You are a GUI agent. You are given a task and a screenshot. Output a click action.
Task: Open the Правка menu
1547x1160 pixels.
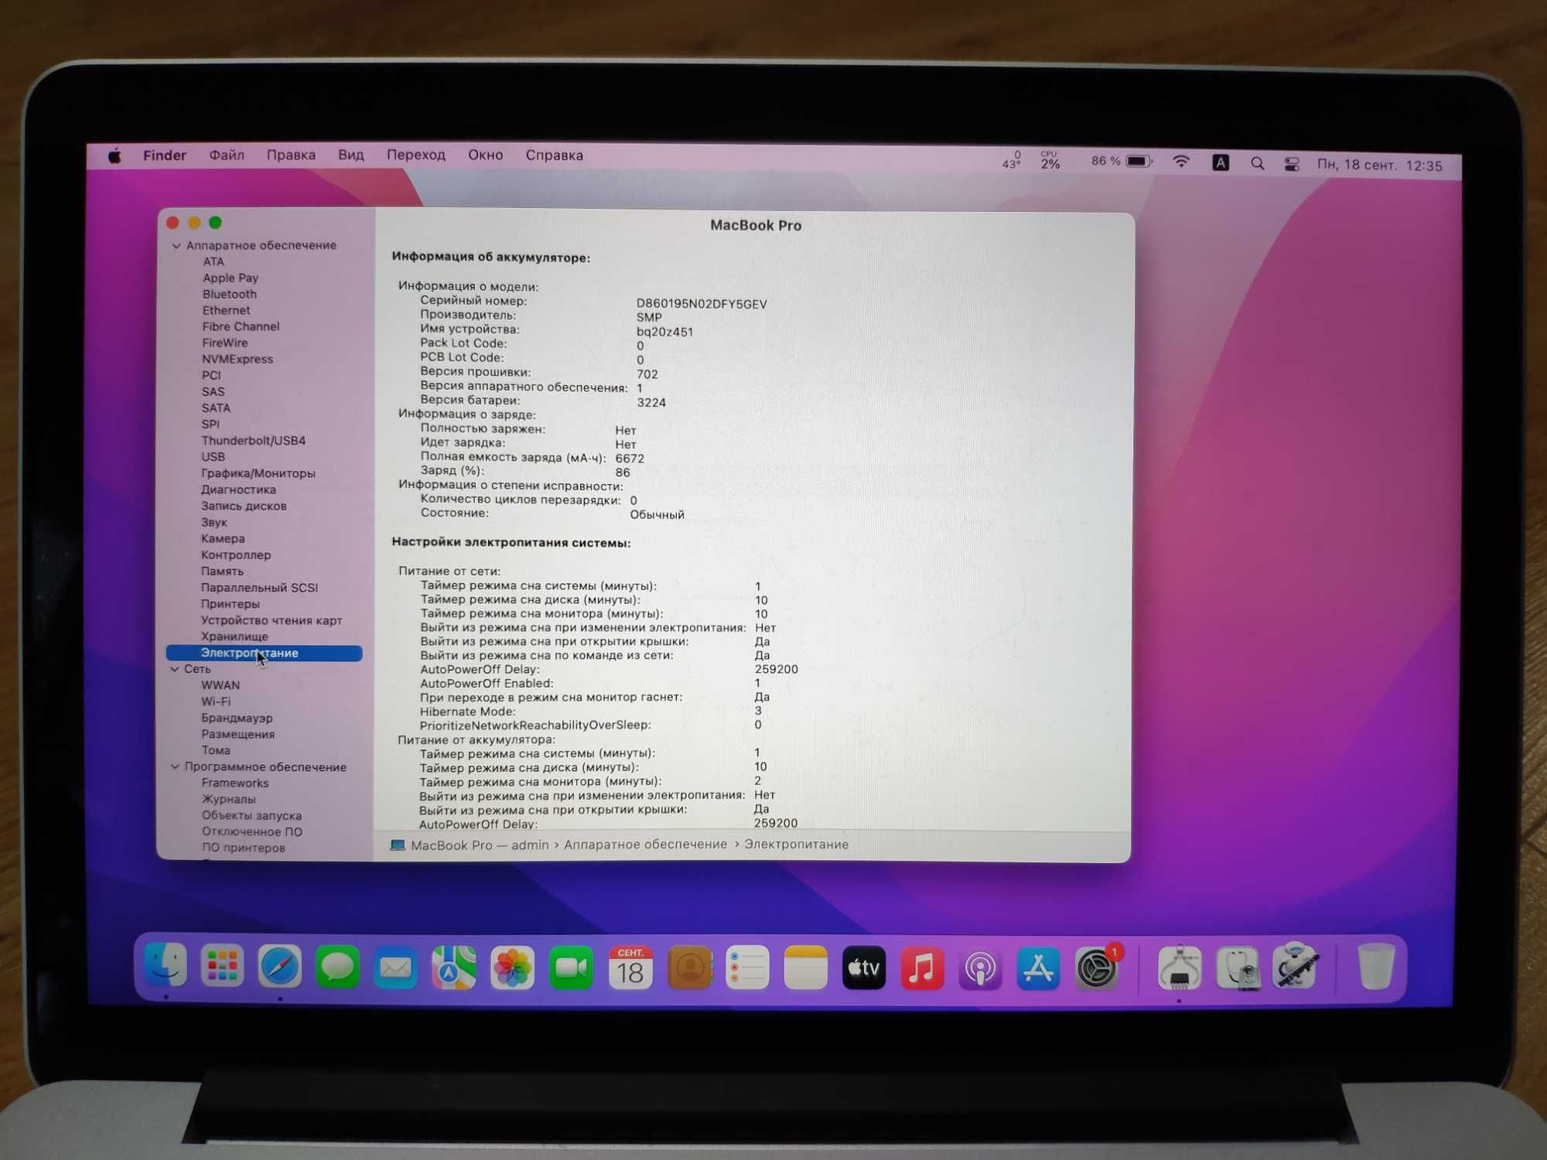tap(291, 155)
